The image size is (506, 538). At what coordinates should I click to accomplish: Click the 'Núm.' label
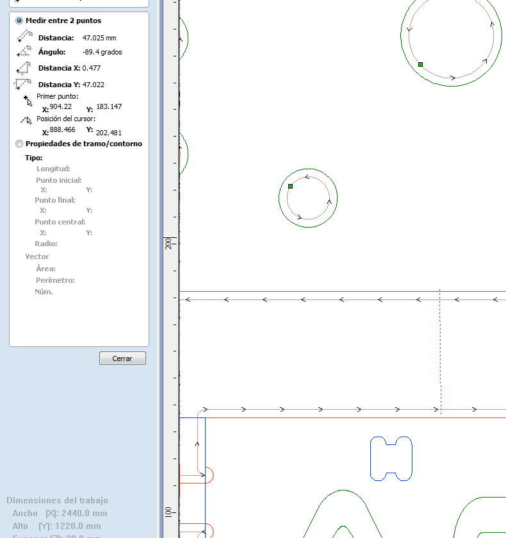coord(44,292)
